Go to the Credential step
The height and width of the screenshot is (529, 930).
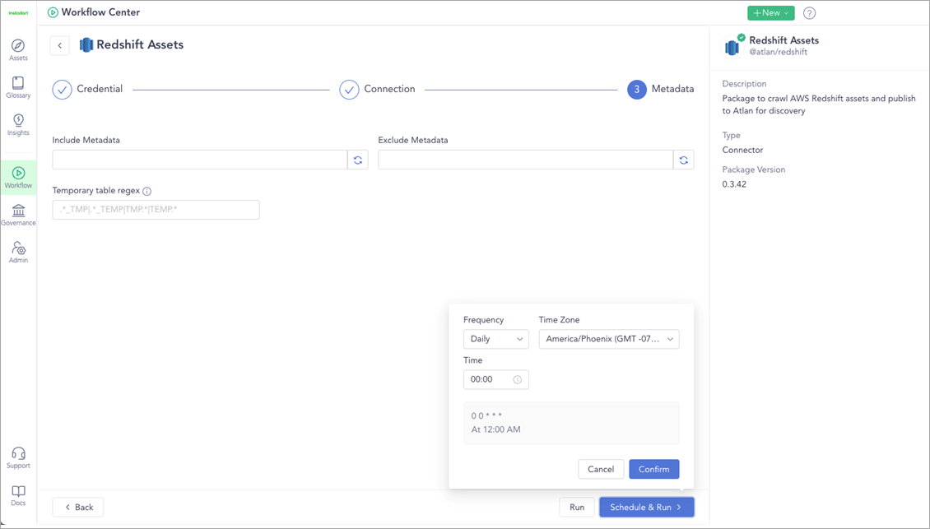pyautogui.click(x=87, y=90)
